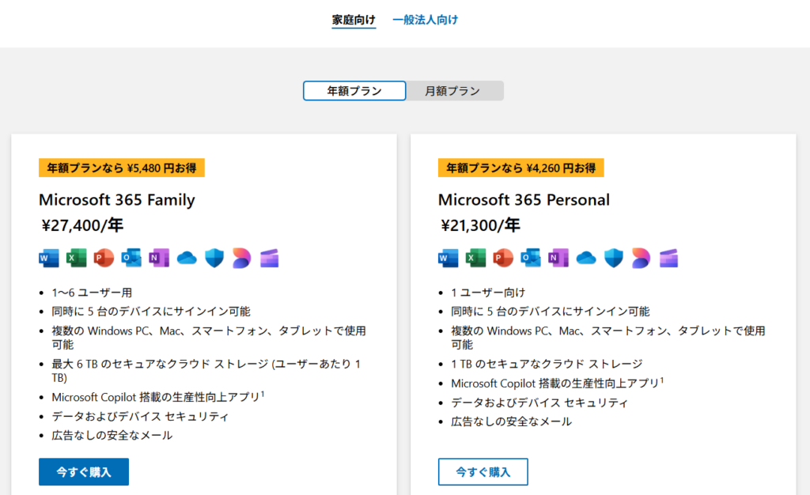810x495 pixels.
Task: Click 今すぐ購入 for Microsoft 365 Family
Action: click(x=84, y=472)
